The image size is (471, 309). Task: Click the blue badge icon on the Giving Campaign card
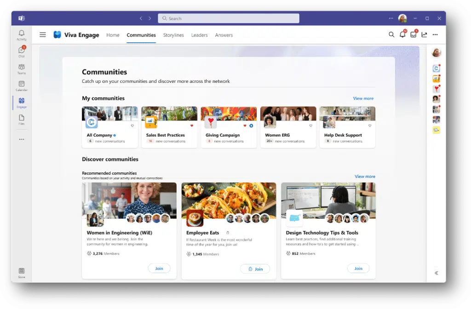pyautogui.click(x=252, y=126)
